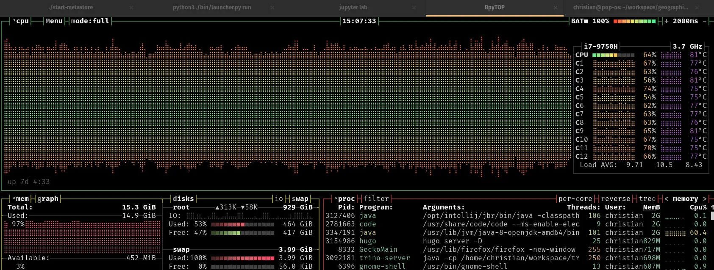Click the proc box title
Image resolution: width=714 pixels, height=270 pixels.
tap(345, 199)
